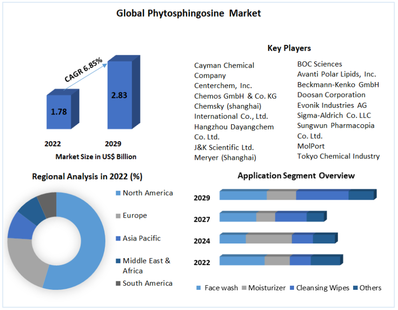Click the Tokyo Chemical Industry entry

(x=339, y=156)
